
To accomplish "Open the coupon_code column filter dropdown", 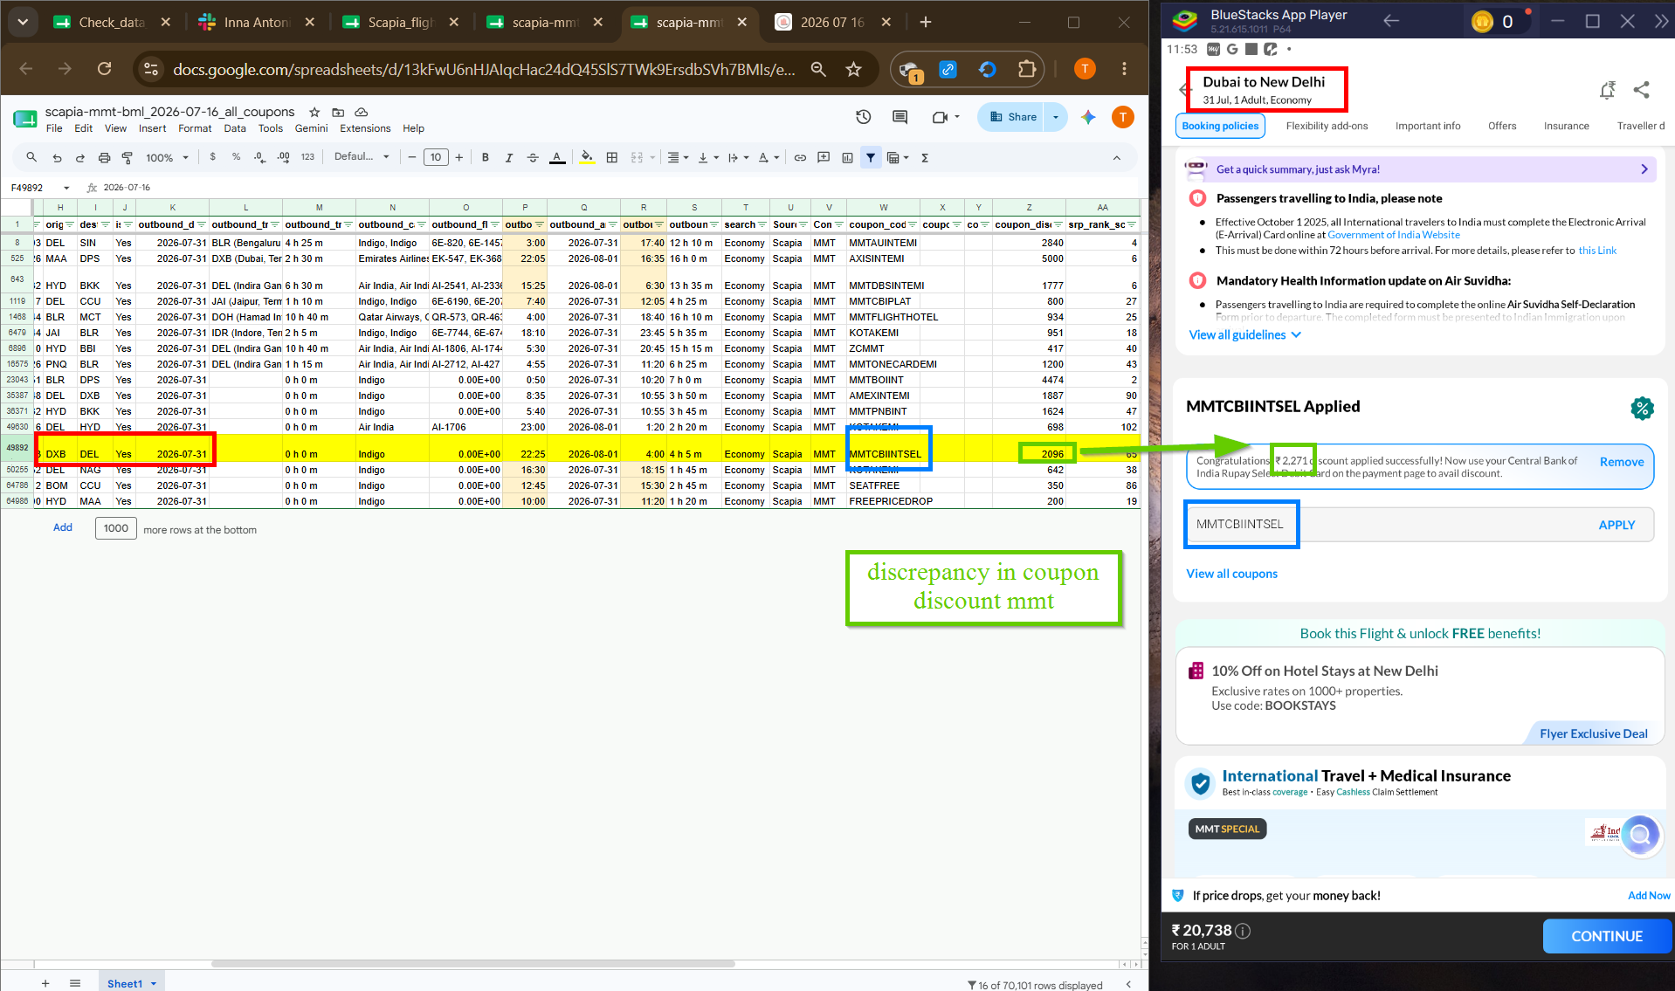I will pyautogui.click(x=912, y=224).
